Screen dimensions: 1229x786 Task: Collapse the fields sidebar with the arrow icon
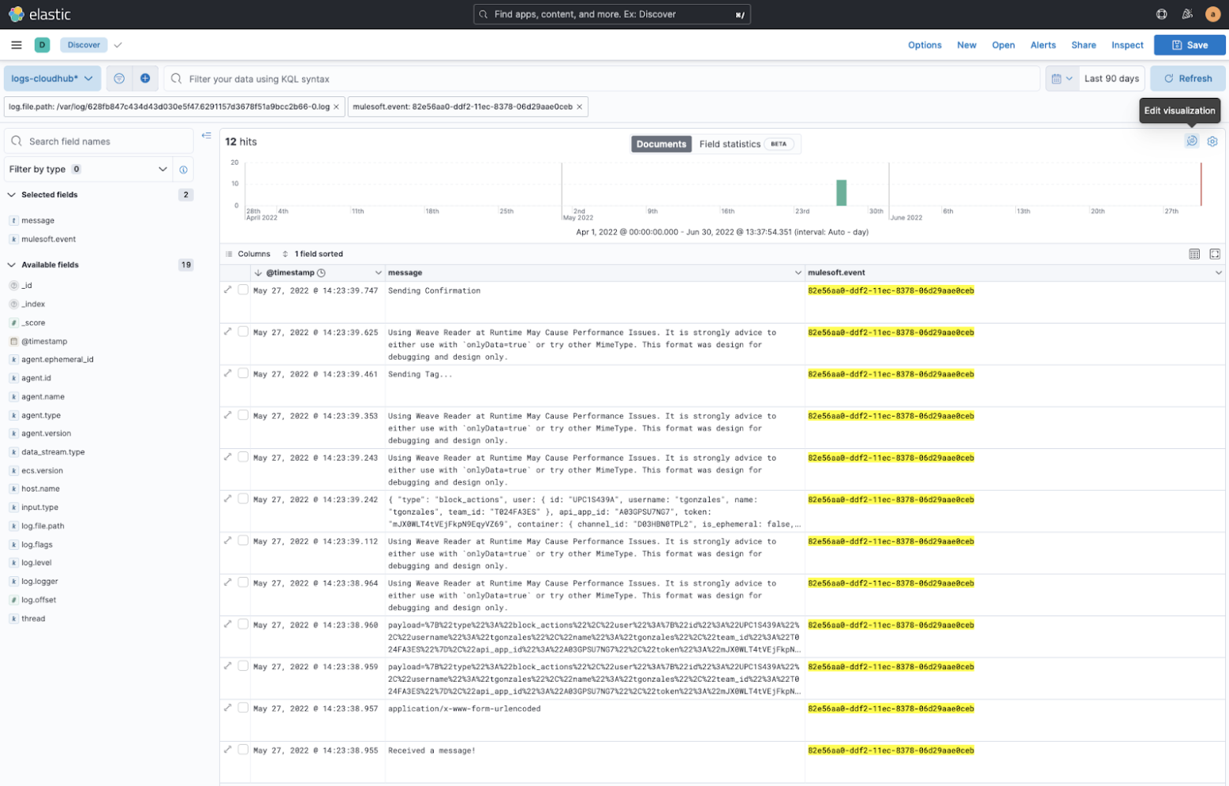coord(206,135)
